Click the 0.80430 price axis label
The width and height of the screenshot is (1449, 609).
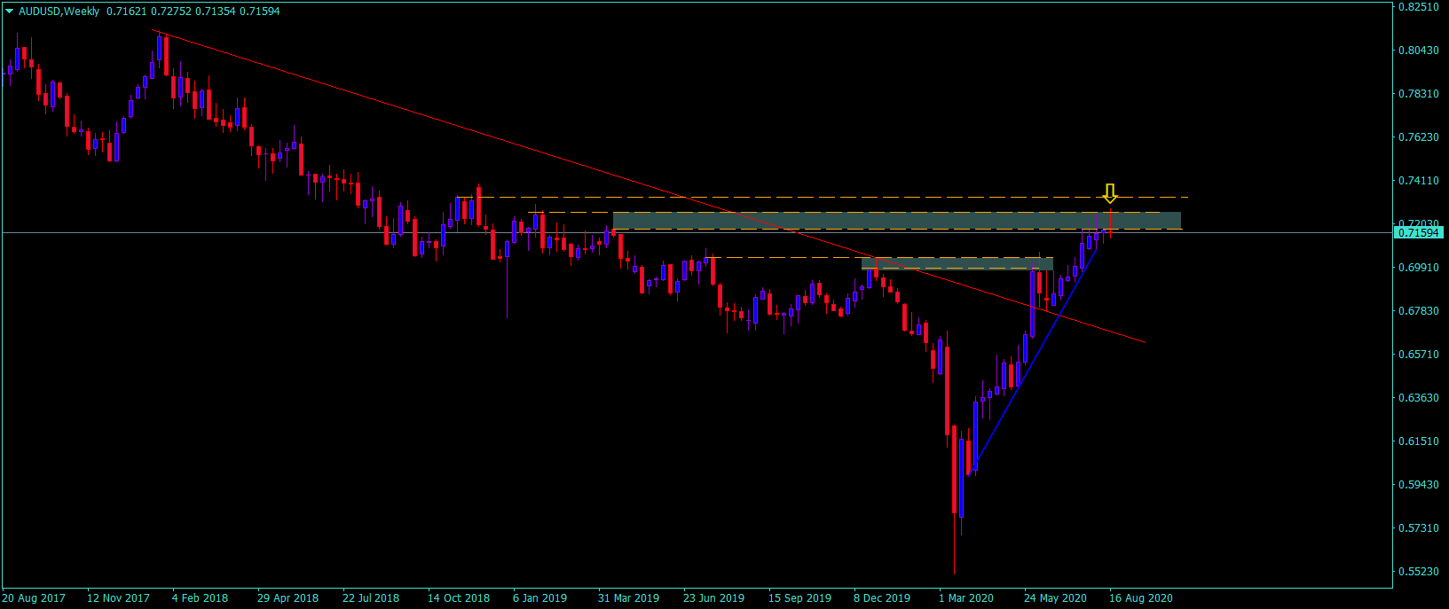pos(1418,51)
